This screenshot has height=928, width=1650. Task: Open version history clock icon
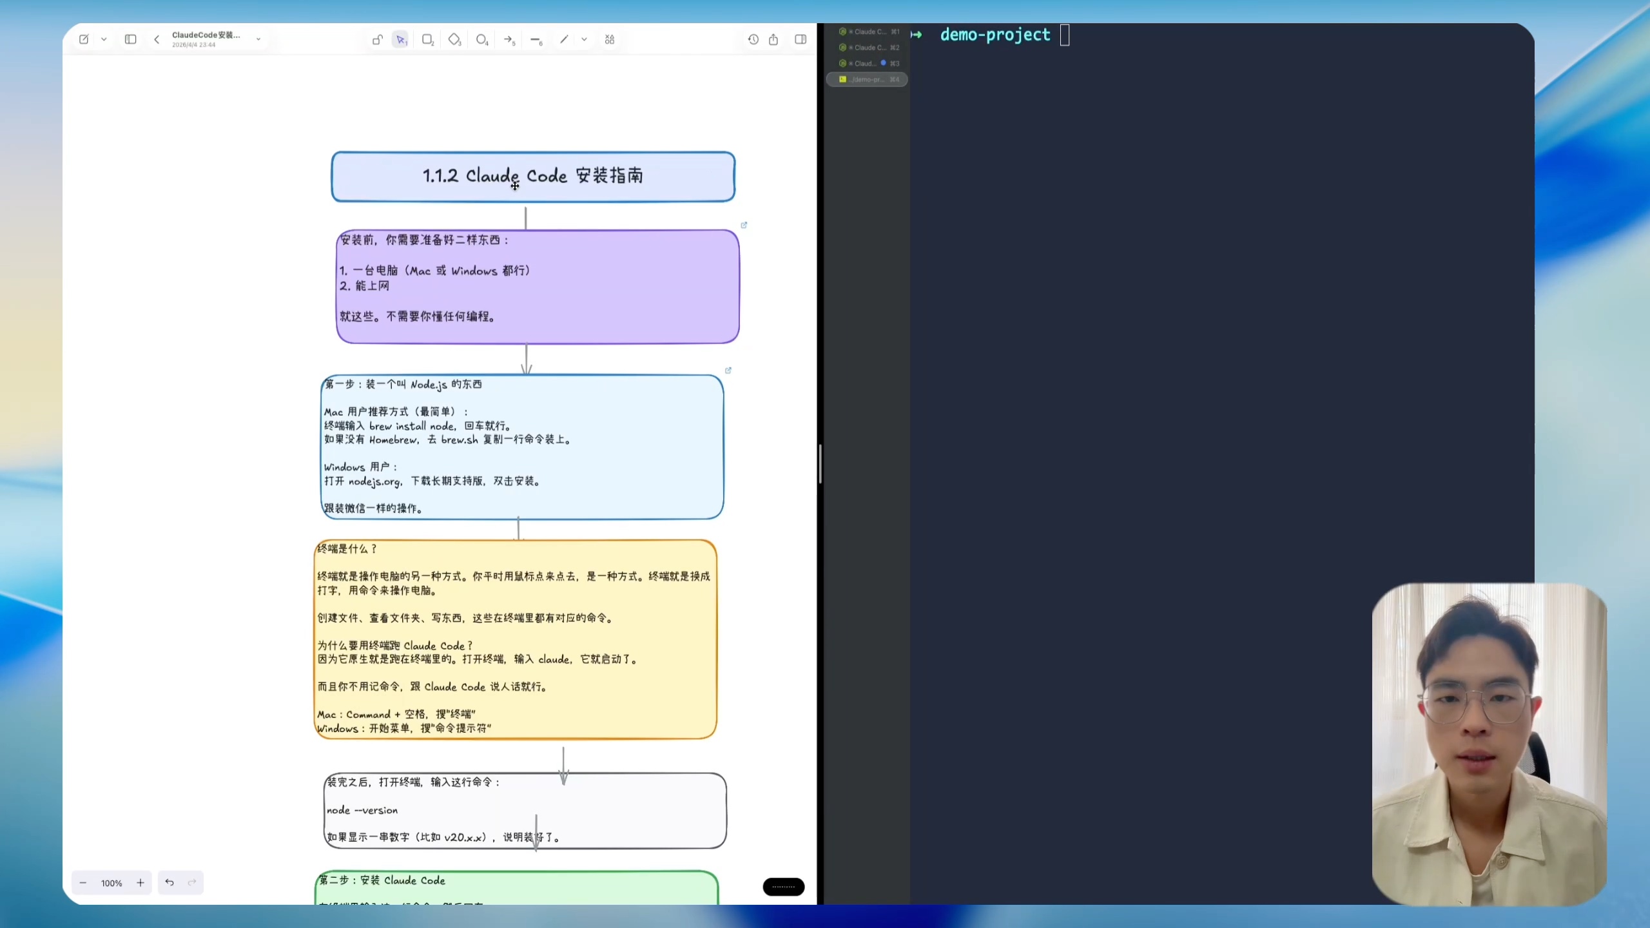click(753, 39)
